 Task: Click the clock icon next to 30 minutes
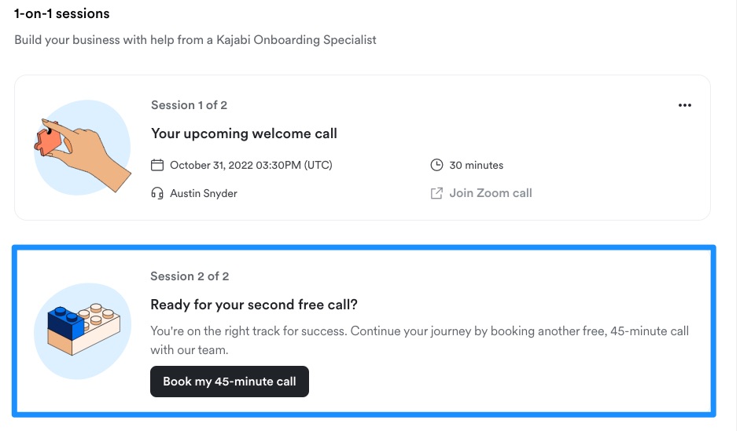point(436,165)
